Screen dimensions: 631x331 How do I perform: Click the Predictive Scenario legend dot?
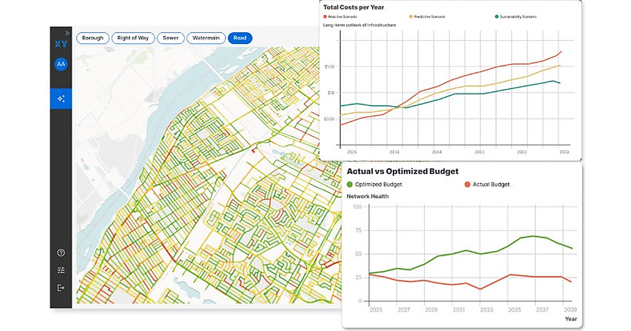coord(410,17)
